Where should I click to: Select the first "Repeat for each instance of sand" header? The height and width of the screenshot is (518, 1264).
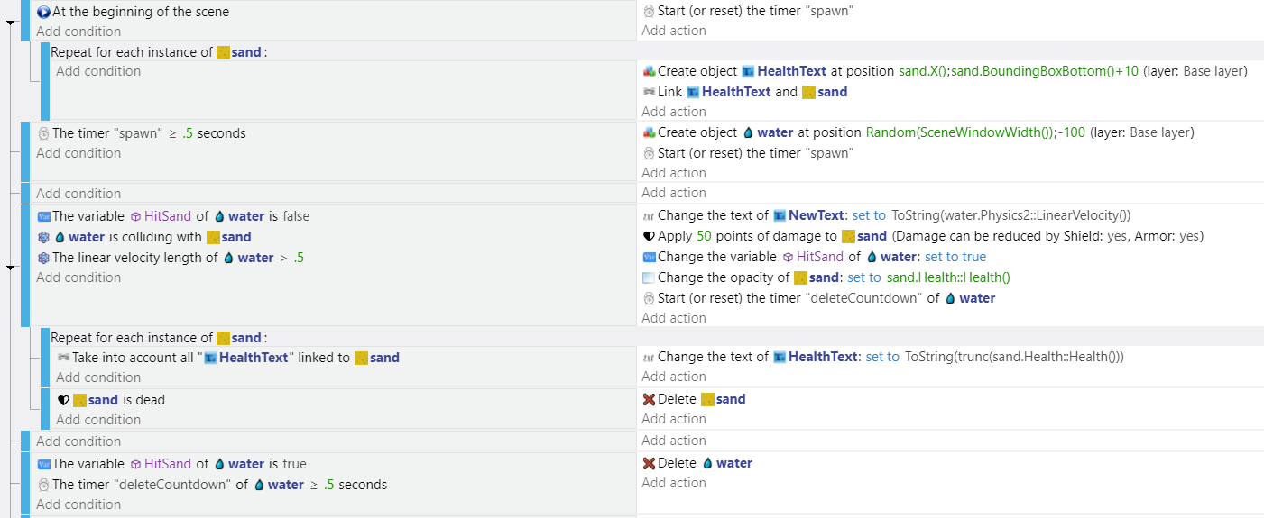click(159, 52)
